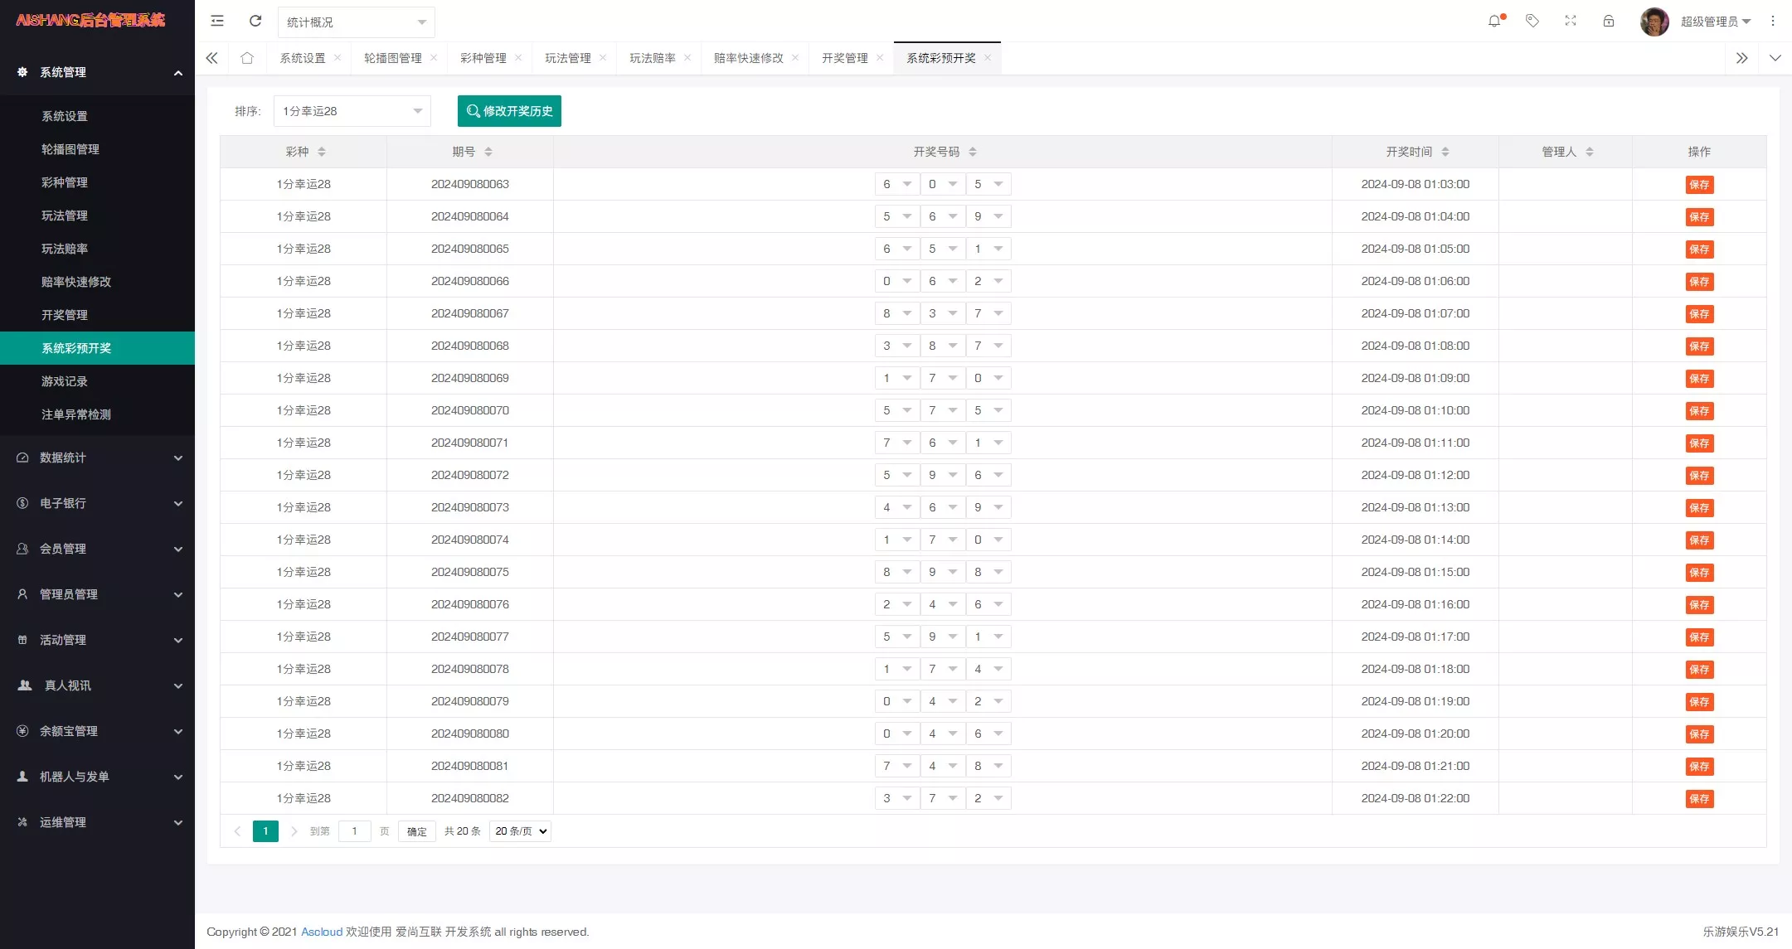The height and width of the screenshot is (949, 1792).
Task: Toggle sorting on the 期号 column
Action: point(488,152)
